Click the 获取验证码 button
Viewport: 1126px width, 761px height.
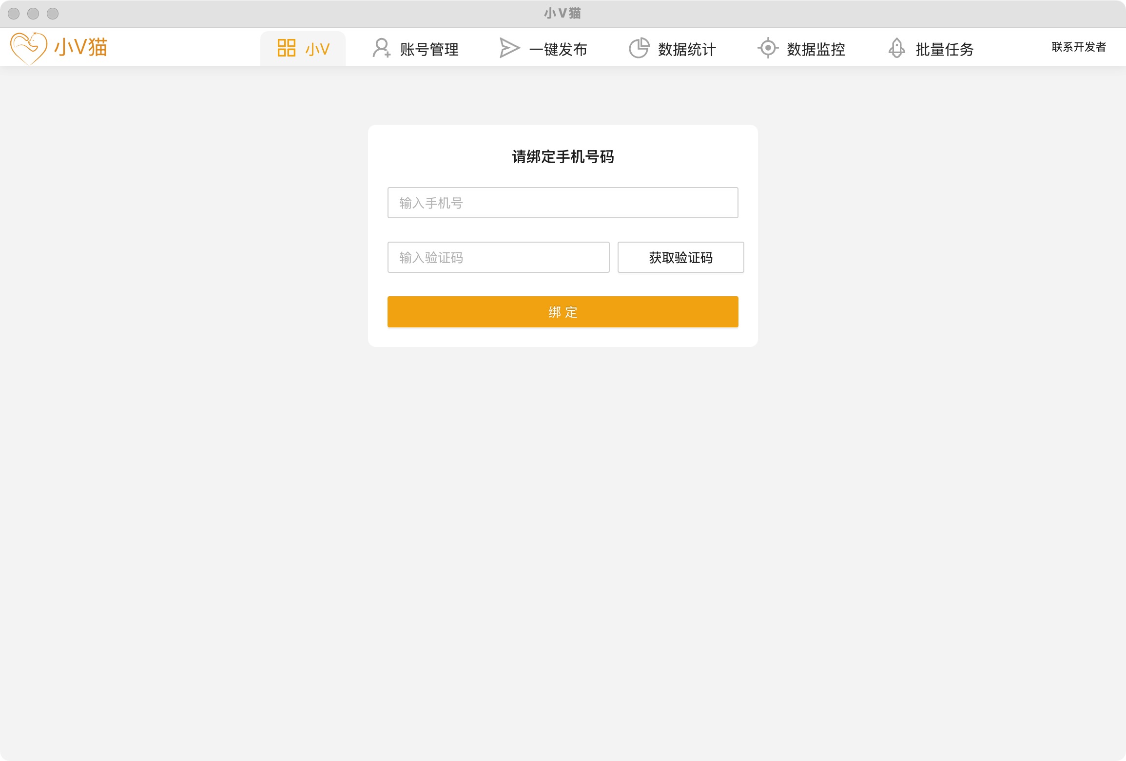click(681, 257)
